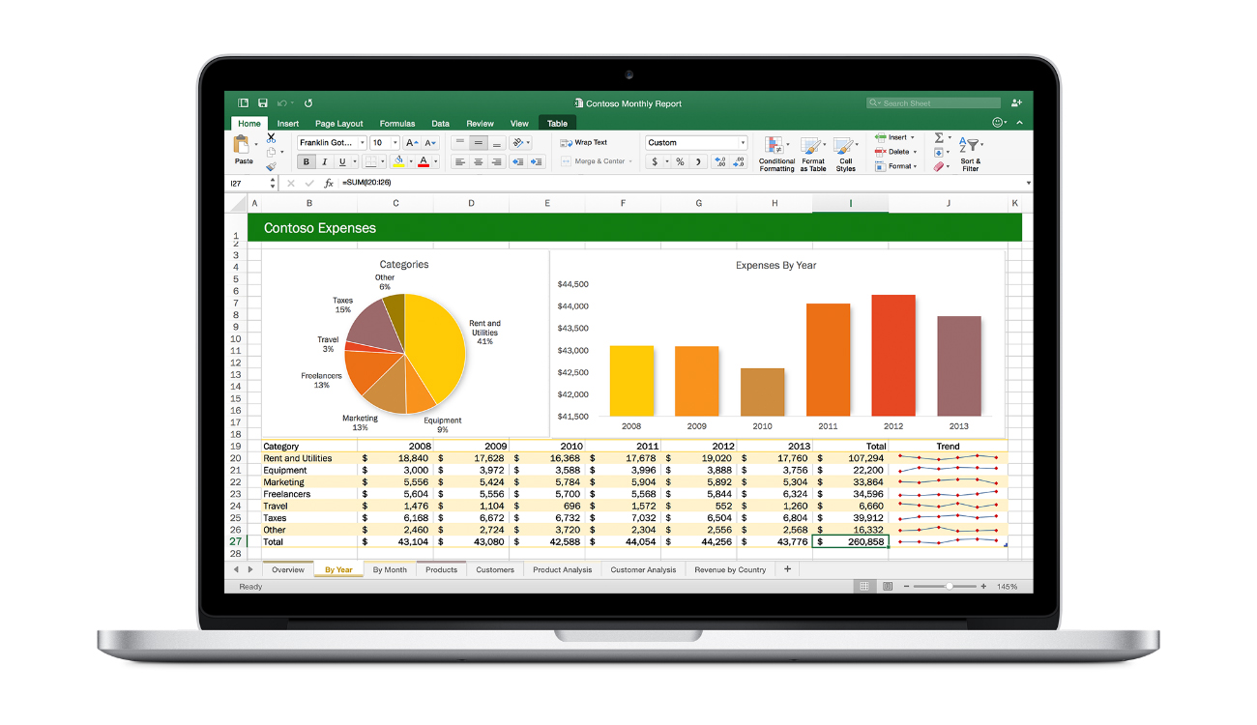Click the Wrap Text button
This screenshot has height=725, width=1257.
(584, 142)
